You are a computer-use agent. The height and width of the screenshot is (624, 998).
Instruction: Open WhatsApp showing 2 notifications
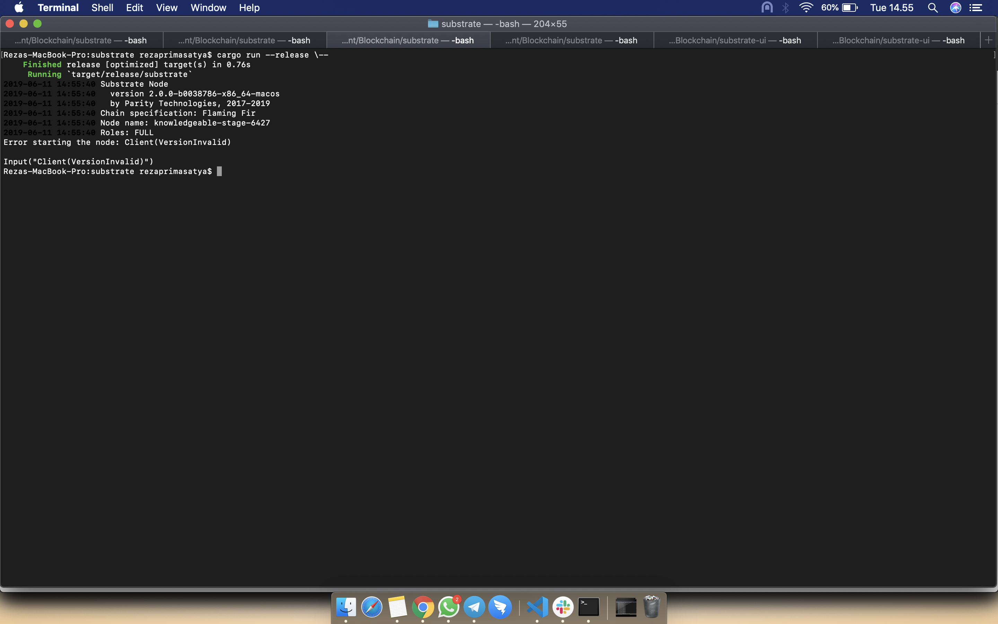click(x=449, y=607)
